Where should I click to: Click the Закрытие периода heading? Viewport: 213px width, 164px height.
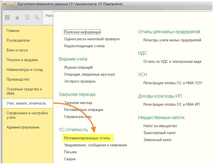pyautogui.click(x=77, y=94)
